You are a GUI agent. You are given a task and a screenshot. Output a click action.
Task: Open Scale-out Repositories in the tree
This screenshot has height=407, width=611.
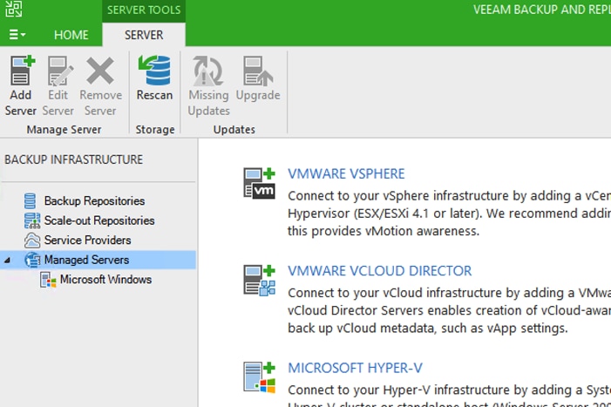(x=99, y=220)
